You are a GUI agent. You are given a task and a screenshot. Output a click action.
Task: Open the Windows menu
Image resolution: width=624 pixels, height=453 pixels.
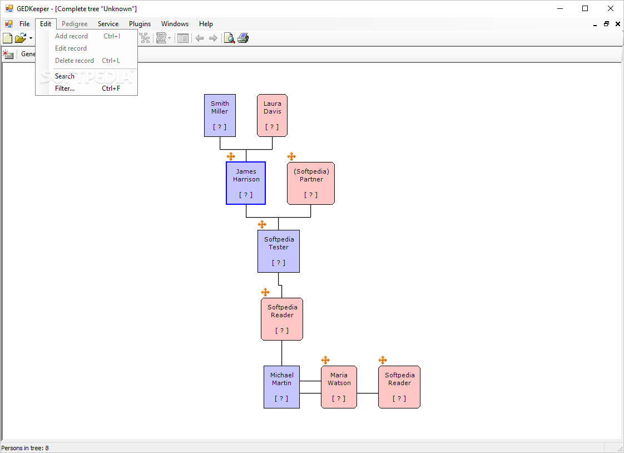[x=175, y=24]
